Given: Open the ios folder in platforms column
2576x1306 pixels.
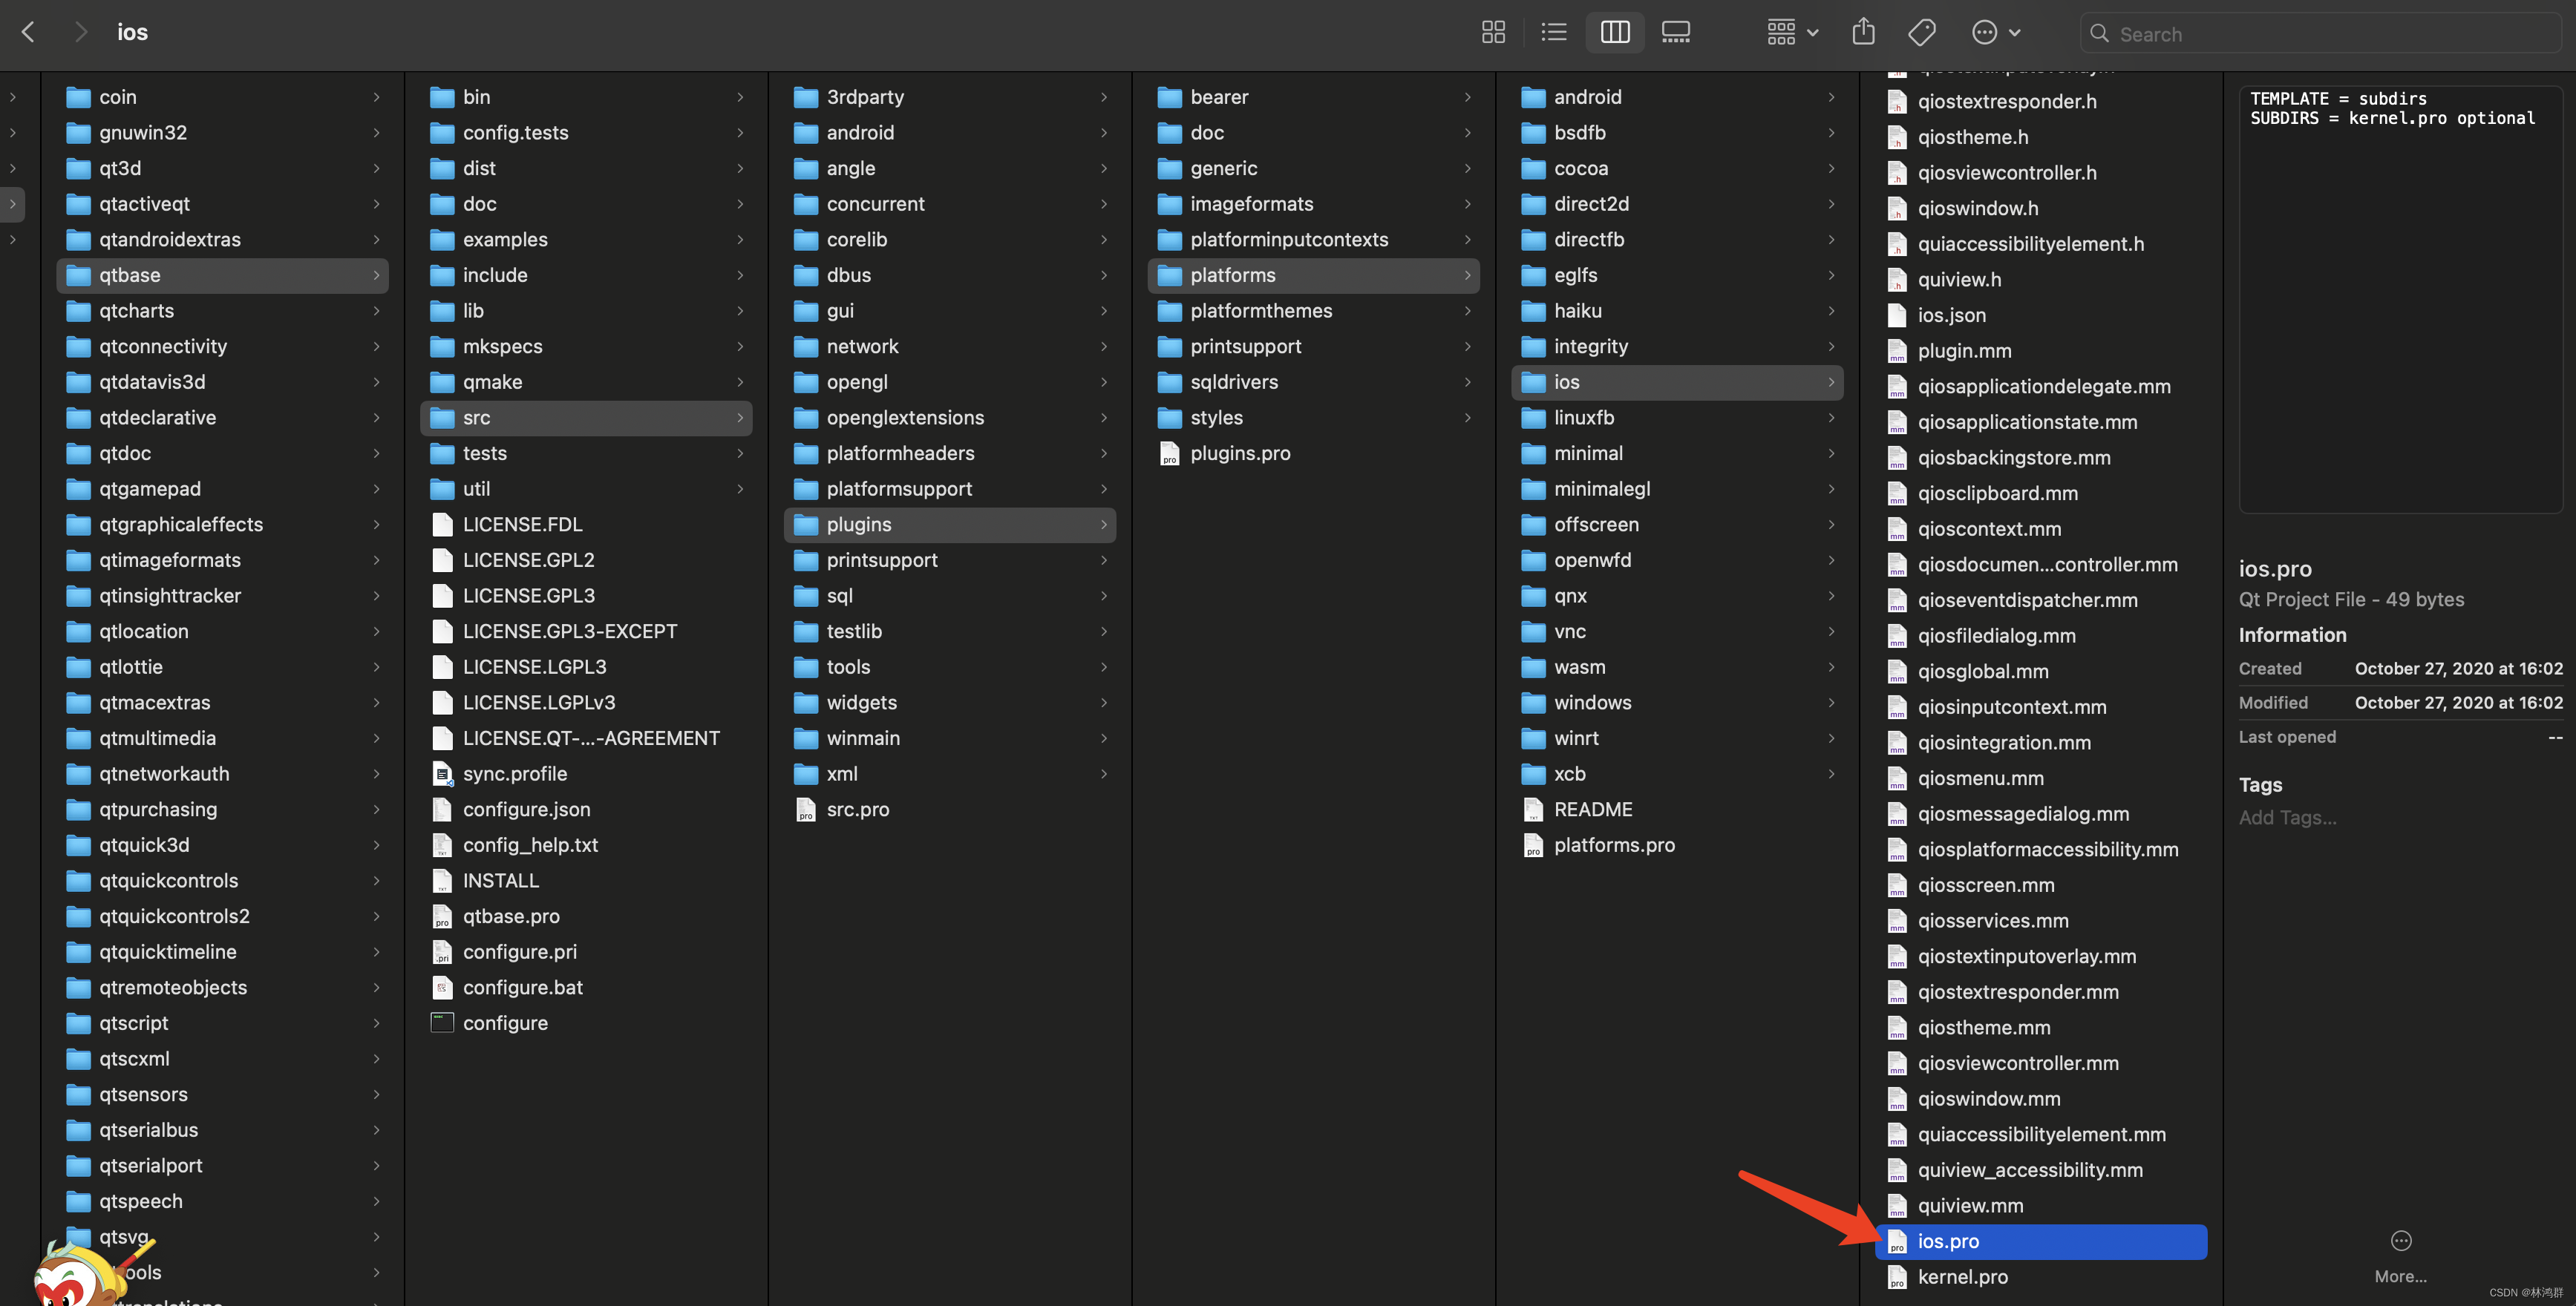Looking at the screenshot, I should pos(1677,381).
